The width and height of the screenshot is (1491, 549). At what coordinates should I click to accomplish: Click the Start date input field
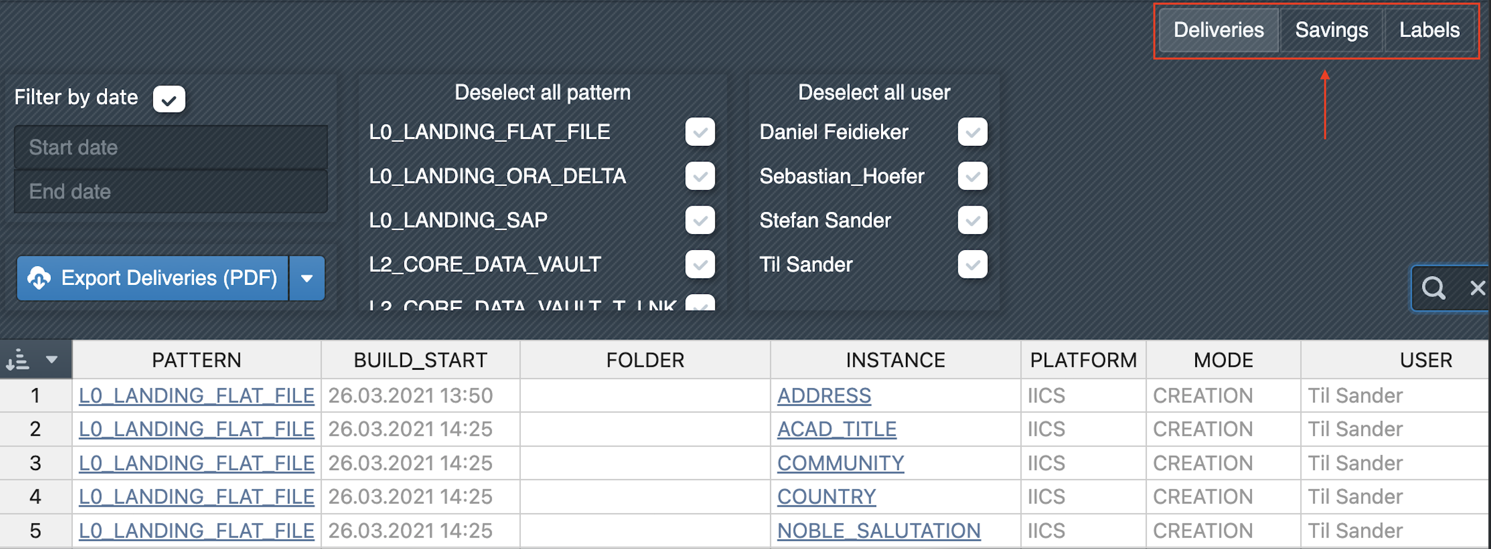[171, 148]
